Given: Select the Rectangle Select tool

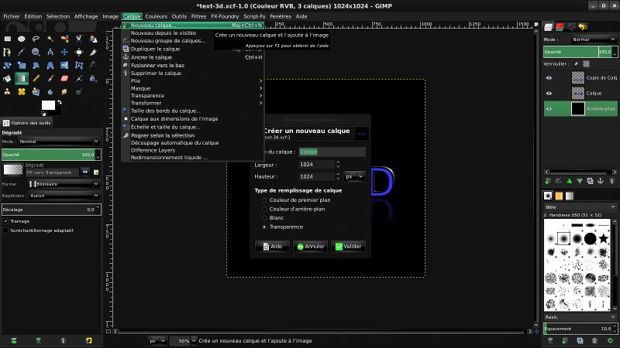Looking at the screenshot, I should point(8,39).
